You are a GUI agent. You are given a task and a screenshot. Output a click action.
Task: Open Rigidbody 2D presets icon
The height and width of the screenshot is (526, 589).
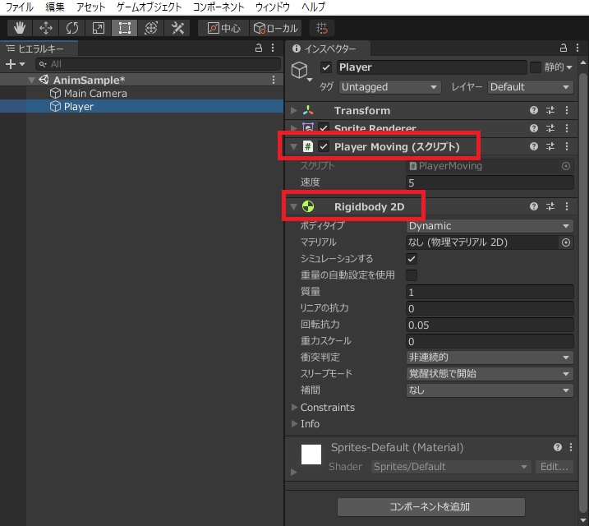coord(550,206)
